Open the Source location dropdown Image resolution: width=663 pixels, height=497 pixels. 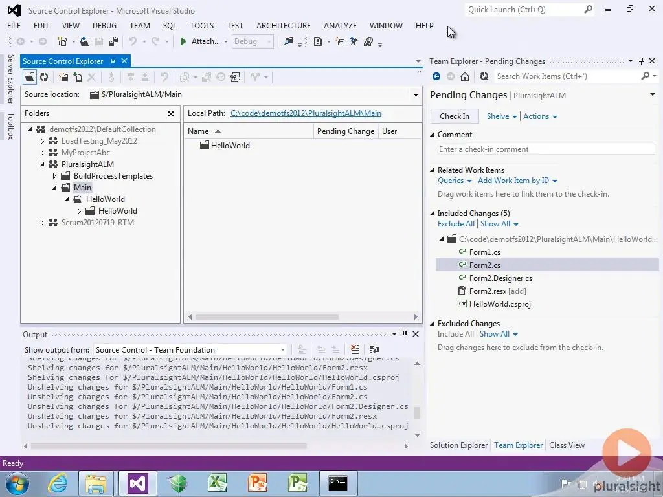[416, 95]
